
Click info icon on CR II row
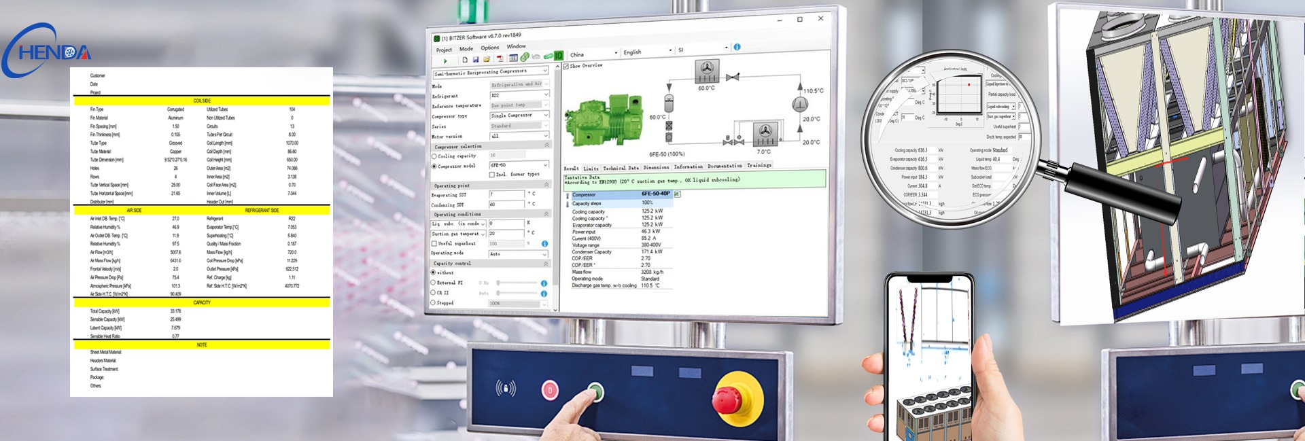tap(544, 294)
